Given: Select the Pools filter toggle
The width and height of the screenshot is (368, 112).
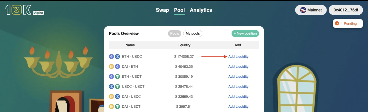Looking at the screenshot, I should click(x=174, y=33).
